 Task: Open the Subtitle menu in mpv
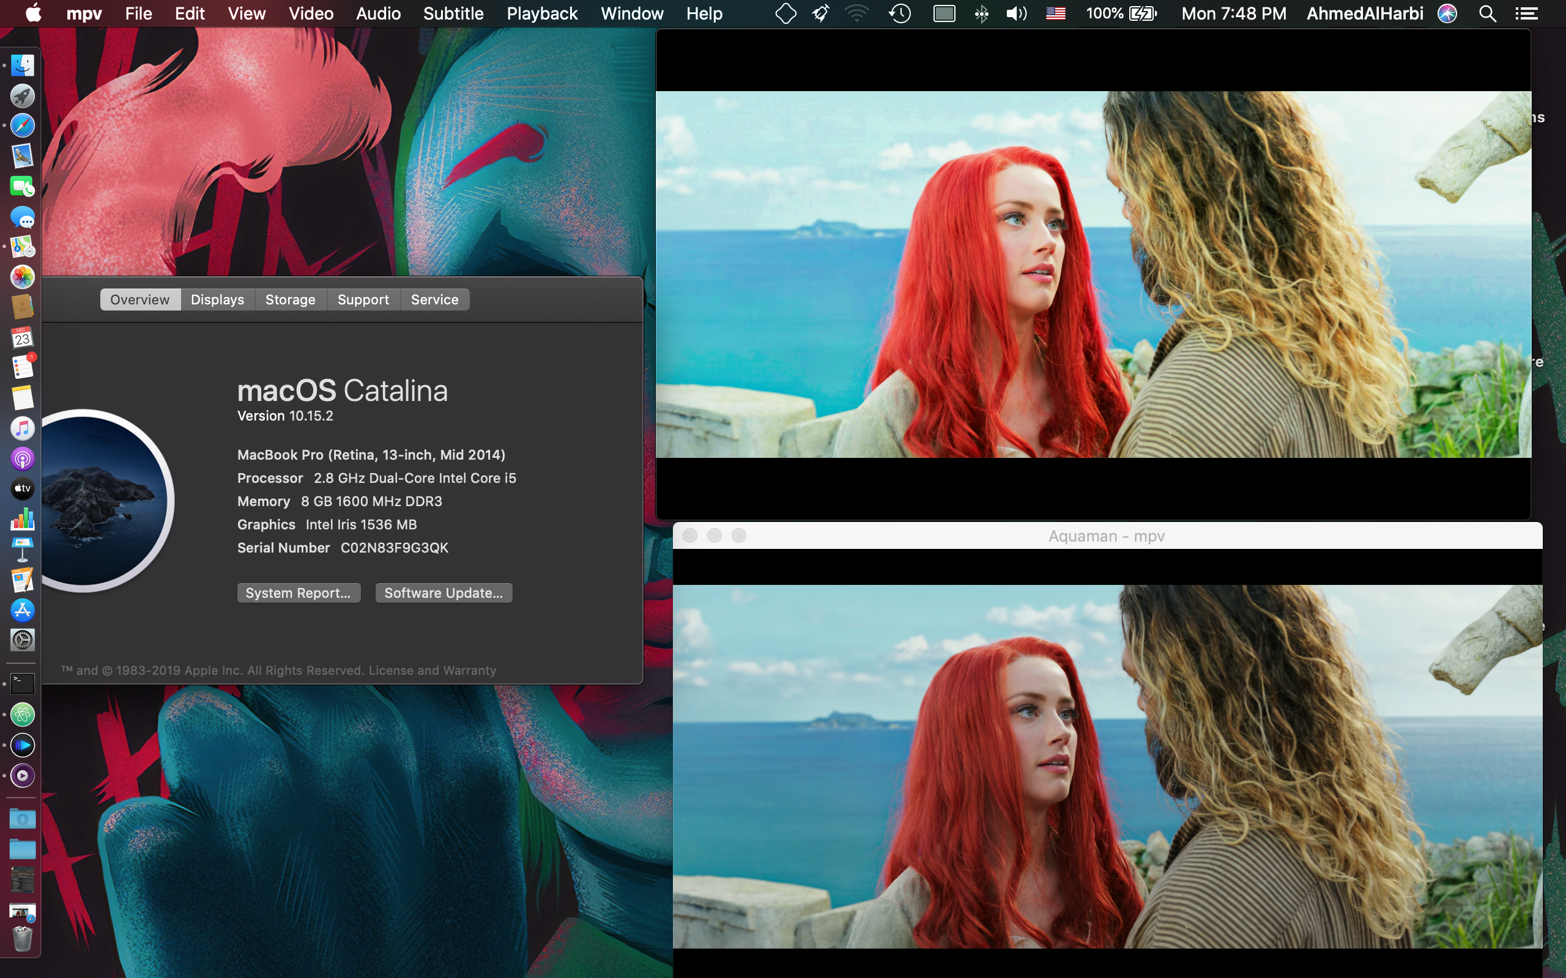[x=453, y=13]
